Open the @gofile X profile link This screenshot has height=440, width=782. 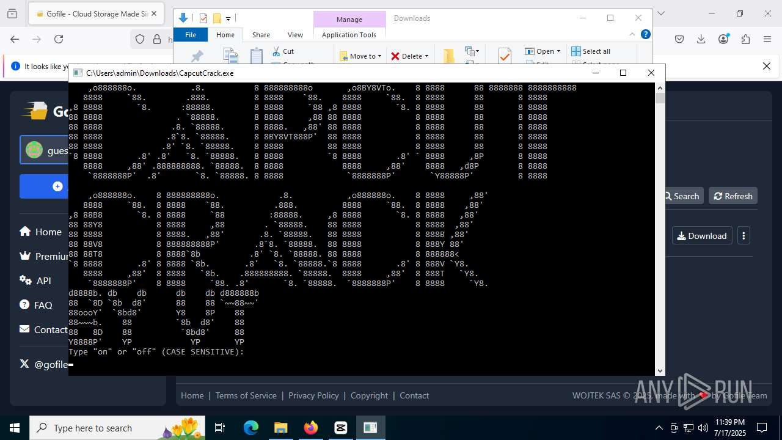pos(44,364)
